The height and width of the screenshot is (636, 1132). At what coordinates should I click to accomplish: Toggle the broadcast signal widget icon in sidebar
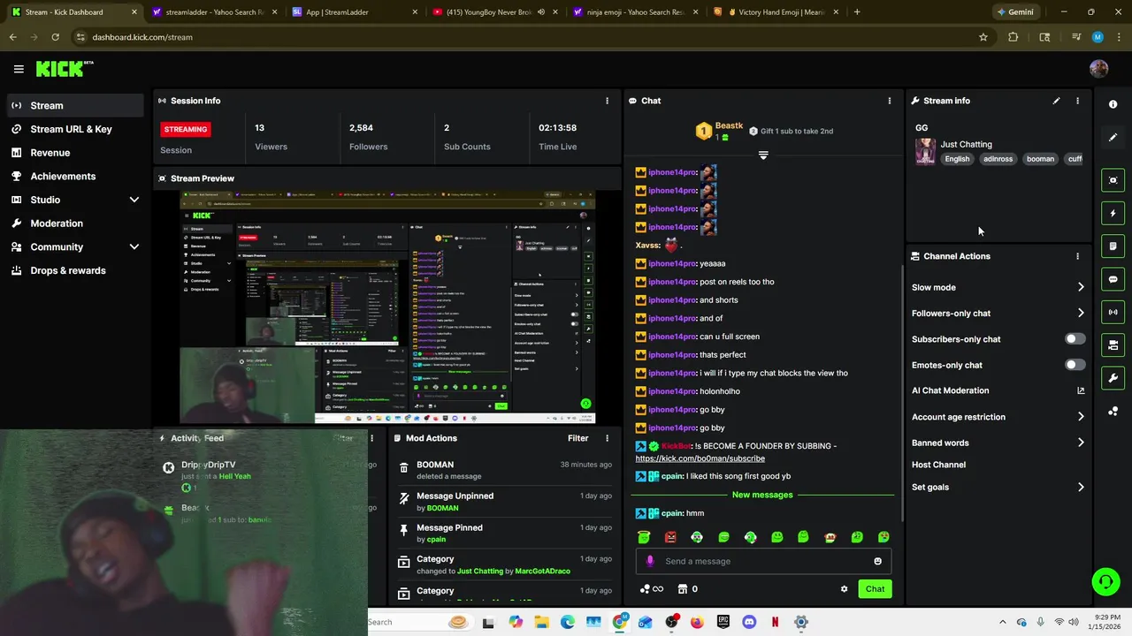coord(1113,312)
